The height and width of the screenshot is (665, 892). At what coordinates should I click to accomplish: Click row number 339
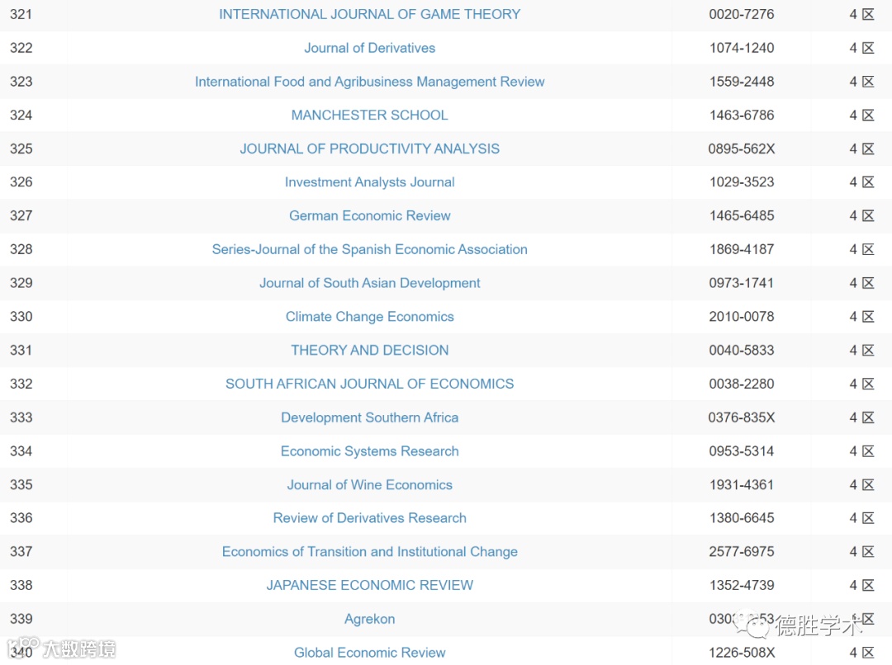pos(21,619)
